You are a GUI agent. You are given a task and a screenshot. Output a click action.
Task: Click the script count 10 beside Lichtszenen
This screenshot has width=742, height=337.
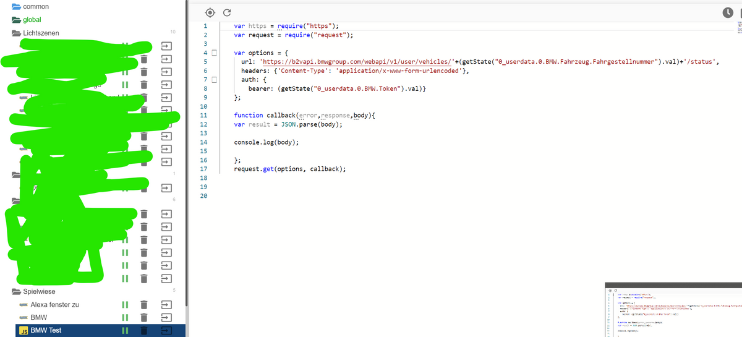173,32
